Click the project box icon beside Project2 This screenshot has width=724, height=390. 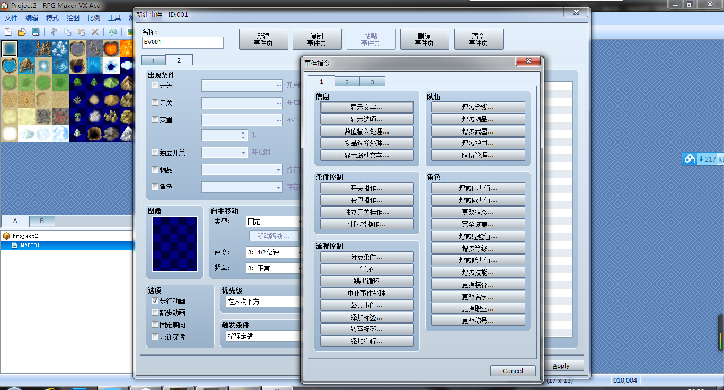pos(6,236)
